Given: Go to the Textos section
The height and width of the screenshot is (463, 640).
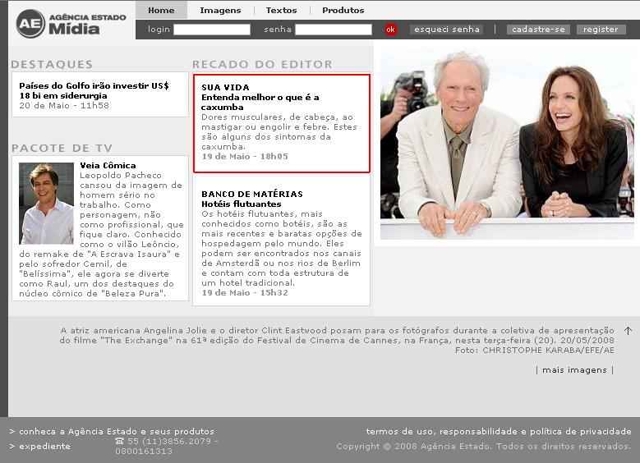Looking at the screenshot, I should [x=281, y=10].
